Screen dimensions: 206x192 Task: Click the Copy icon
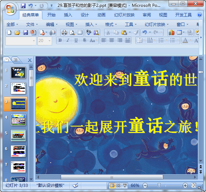click(116, 32)
